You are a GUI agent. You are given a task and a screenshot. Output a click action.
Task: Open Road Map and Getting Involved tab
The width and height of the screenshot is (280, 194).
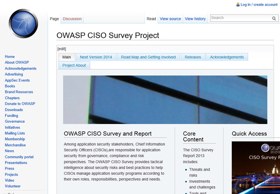click(148, 57)
